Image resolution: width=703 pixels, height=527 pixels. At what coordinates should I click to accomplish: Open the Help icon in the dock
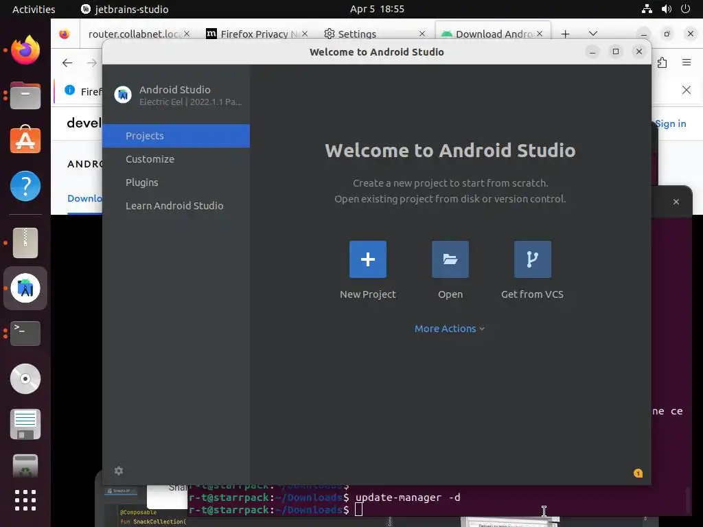pyautogui.click(x=25, y=186)
